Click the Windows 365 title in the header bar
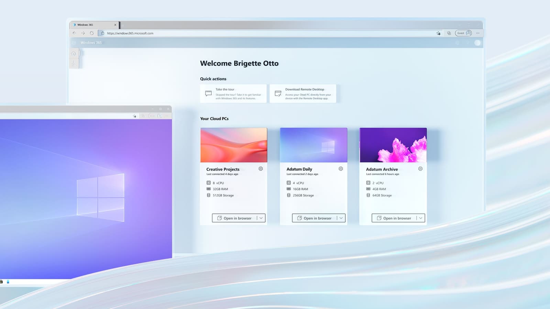This screenshot has height=309, width=550. [x=91, y=43]
